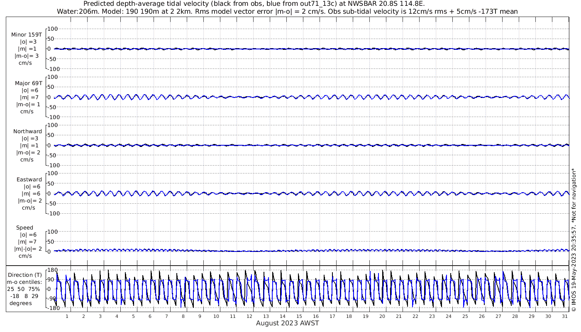Click day '28' on the date axis

coord(515,316)
